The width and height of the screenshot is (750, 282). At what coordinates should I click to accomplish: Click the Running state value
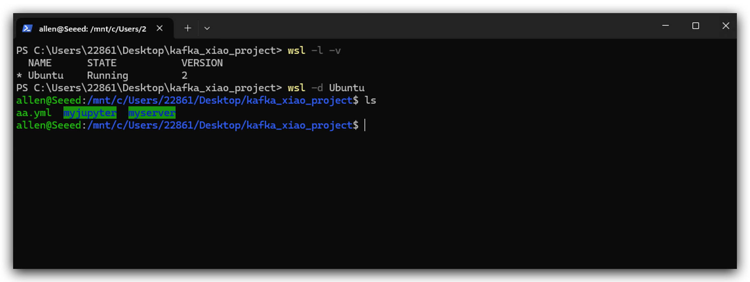[108, 76]
